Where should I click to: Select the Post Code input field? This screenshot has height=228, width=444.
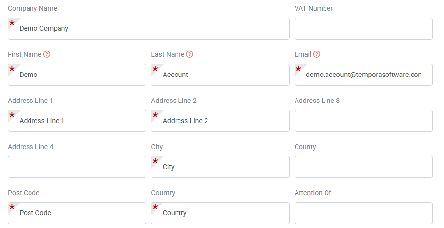(x=77, y=213)
